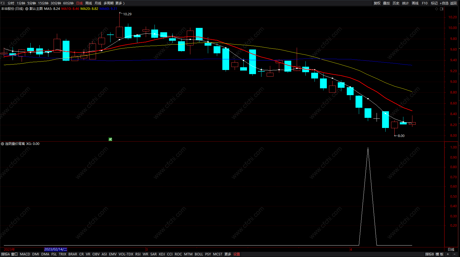Click the 返回 back button
Viewport: 460px width, 257px height.
coord(453,3)
